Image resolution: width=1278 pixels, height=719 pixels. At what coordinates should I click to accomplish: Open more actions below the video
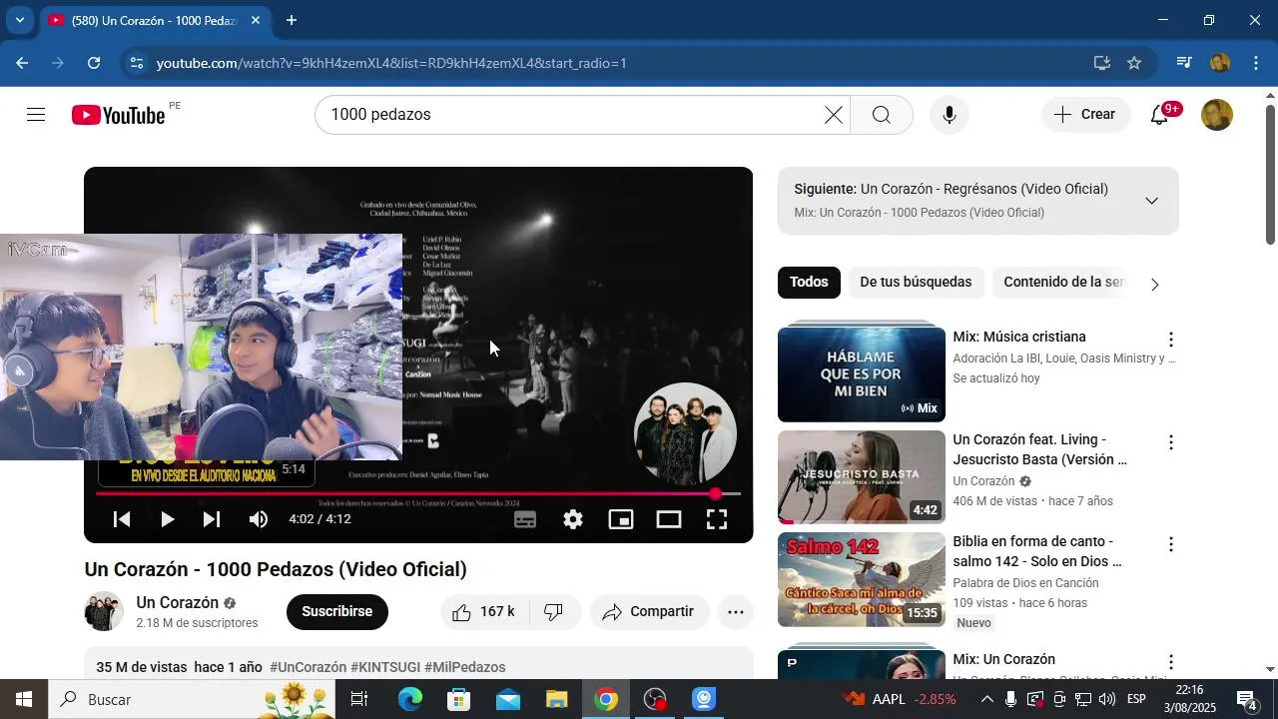tap(736, 612)
